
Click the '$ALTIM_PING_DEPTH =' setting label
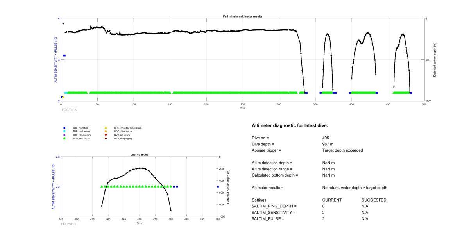click(274, 206)
